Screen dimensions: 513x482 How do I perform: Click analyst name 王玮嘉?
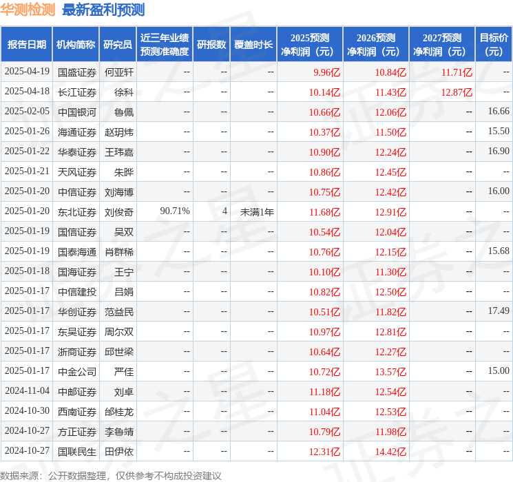[119, 152]
